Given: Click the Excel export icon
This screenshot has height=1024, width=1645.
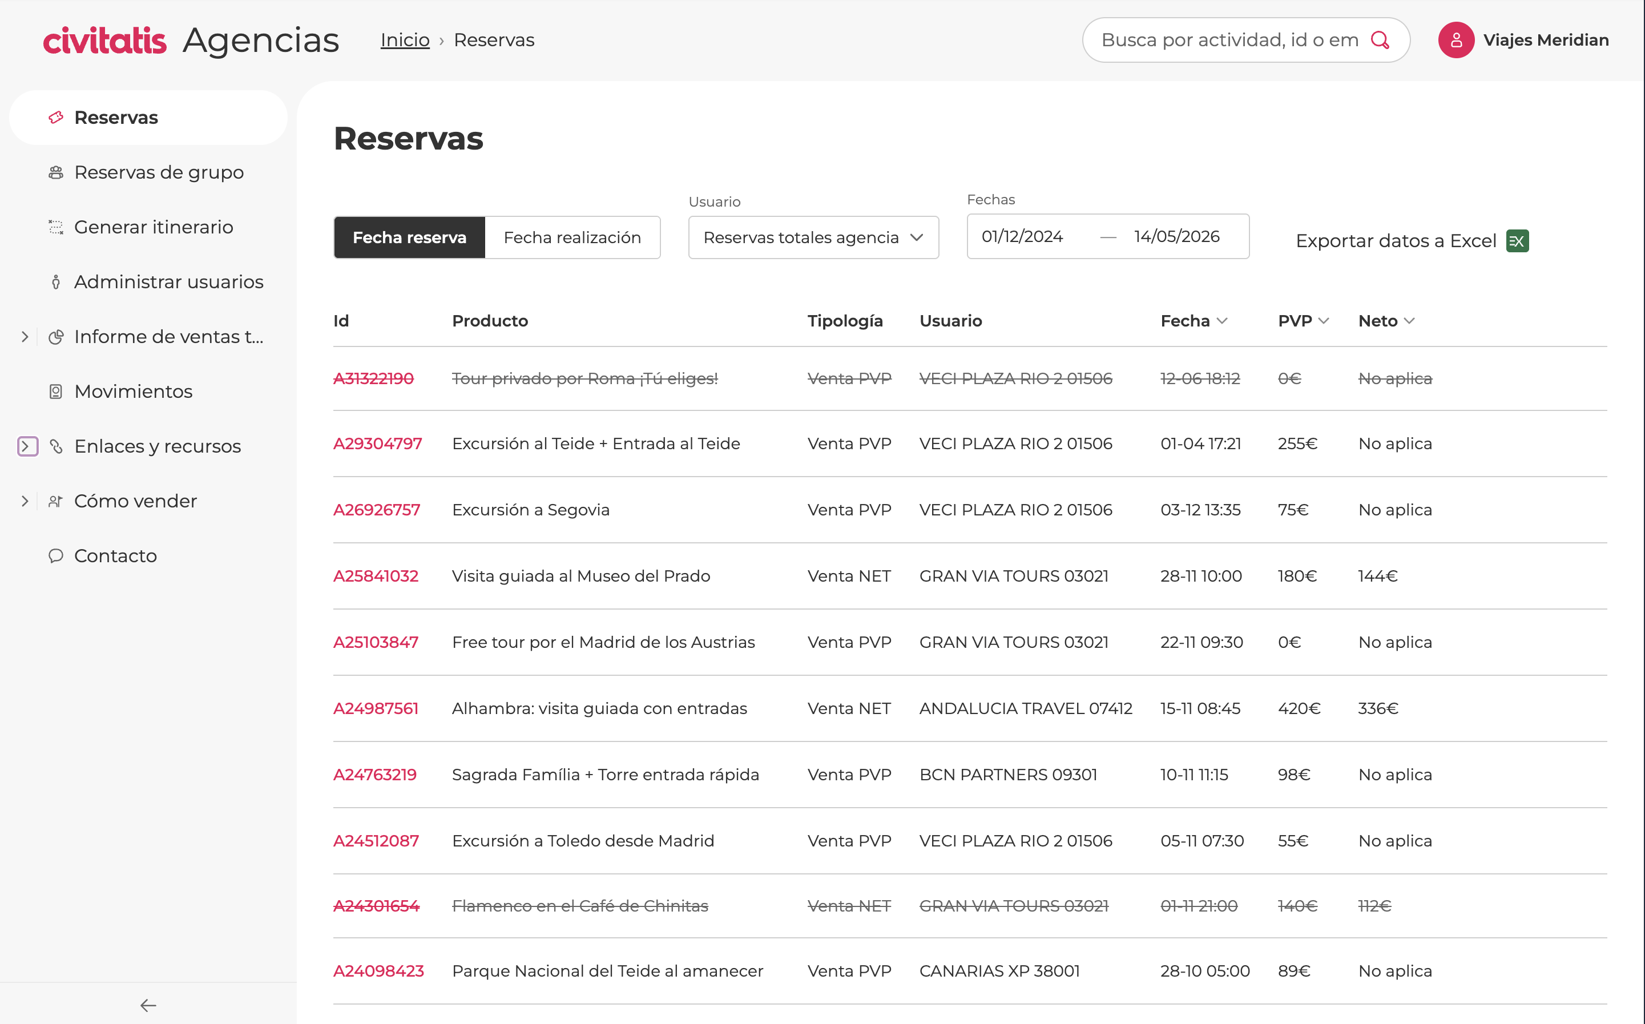Looking at the screenshot, I should point(1517,241).
